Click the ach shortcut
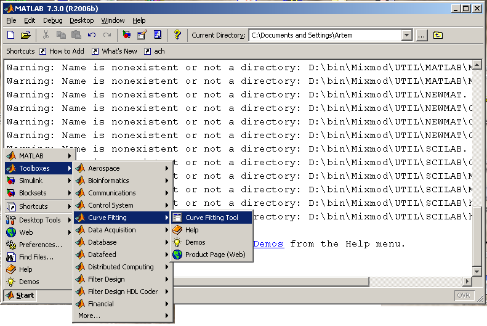Image resolution: width=487 pixels, height=326 pixels. 155,51
